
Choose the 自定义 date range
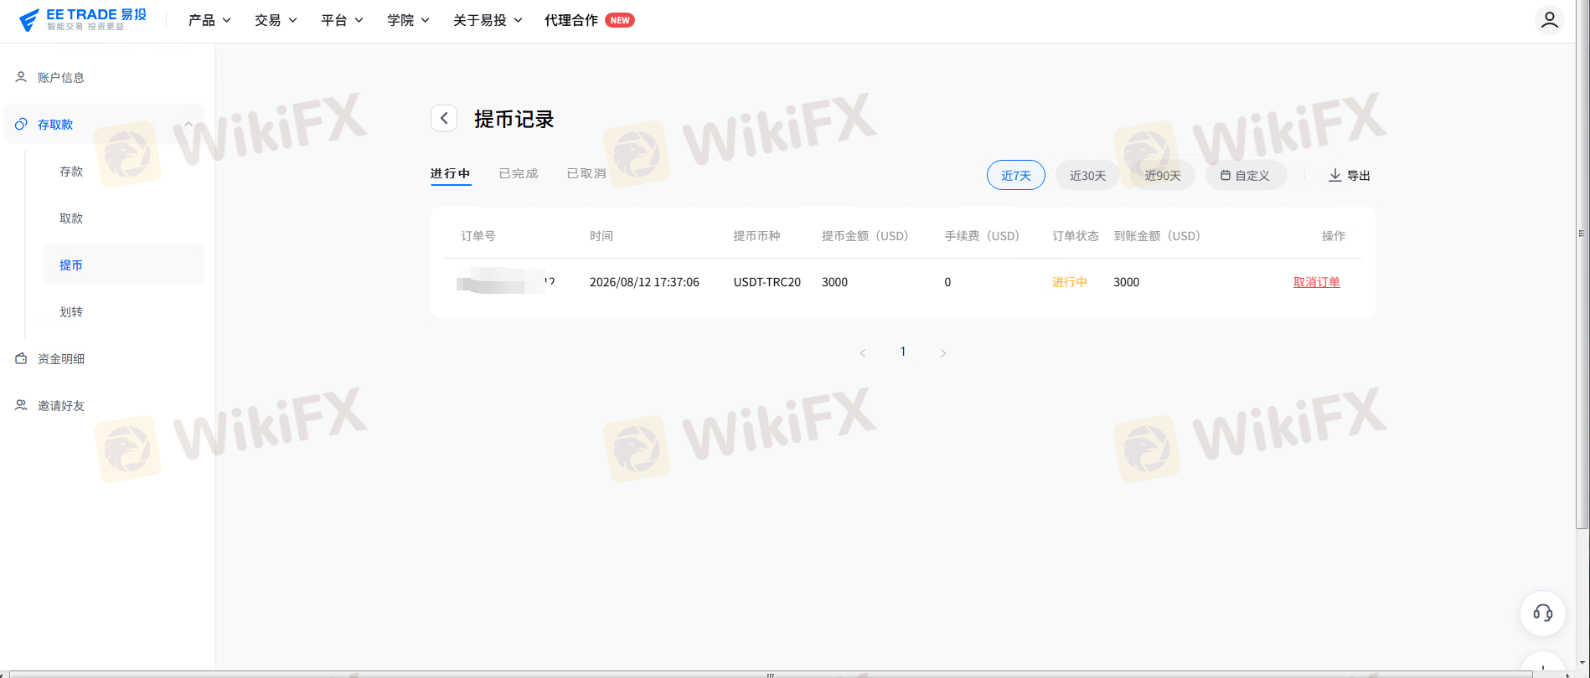tap(1246, 175)
